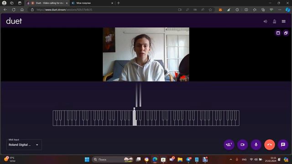The width and height of the screenshot is (292, 164).
Task: Switch to overlapping windows video layout
Action: coord(286,33)
